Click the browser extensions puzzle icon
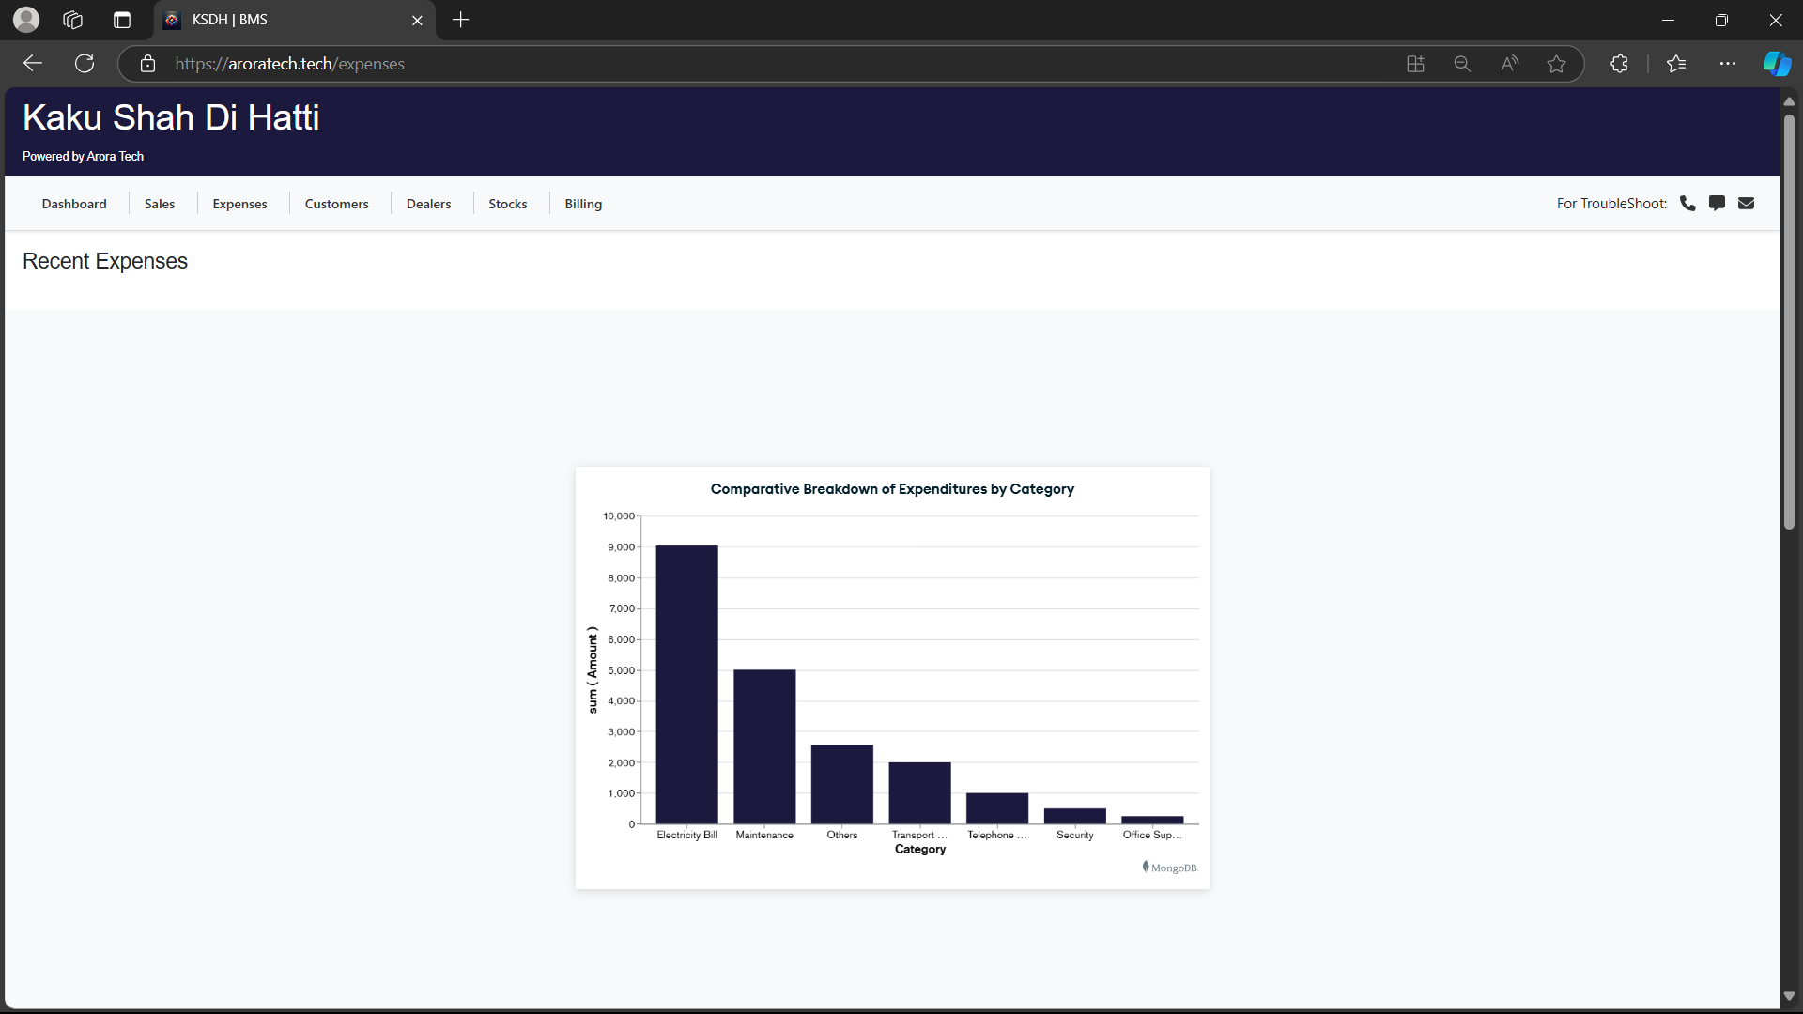 coord(1619,64)
